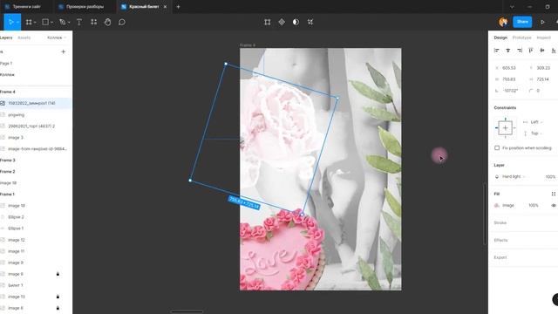The image size is (558, 314).
Task: Select the Rectangle shape tool
Action: click(45, 22)
